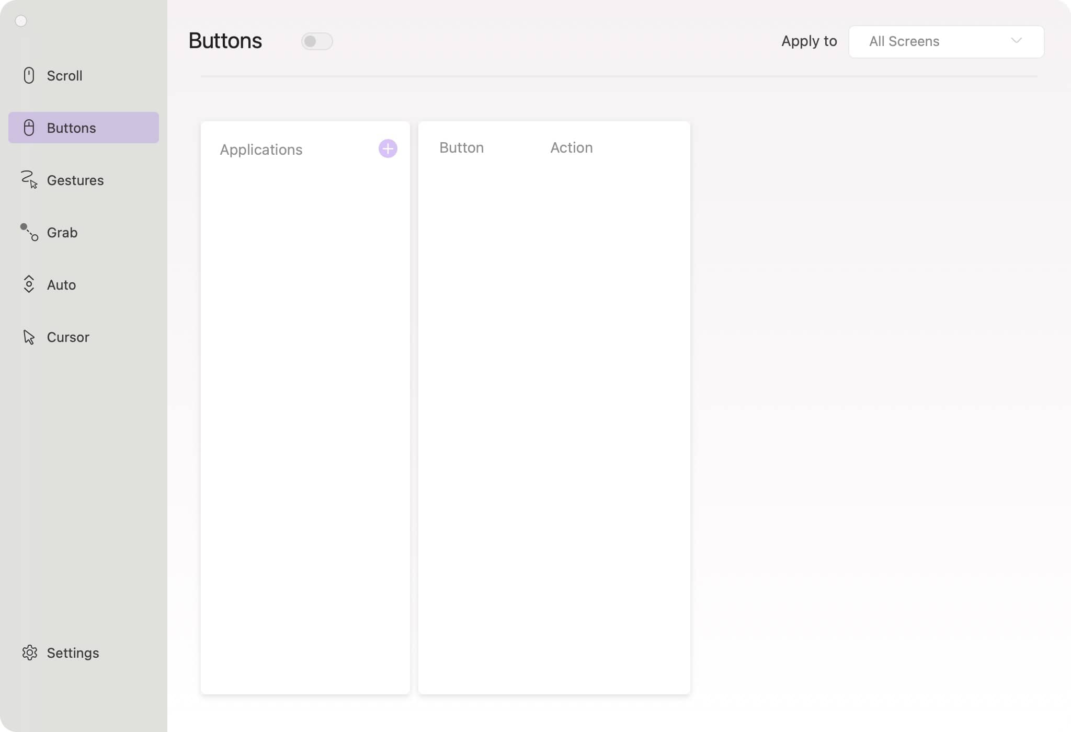Select the Auto icon in sidebar
1071x732 pixels.
tap(29, 284)
